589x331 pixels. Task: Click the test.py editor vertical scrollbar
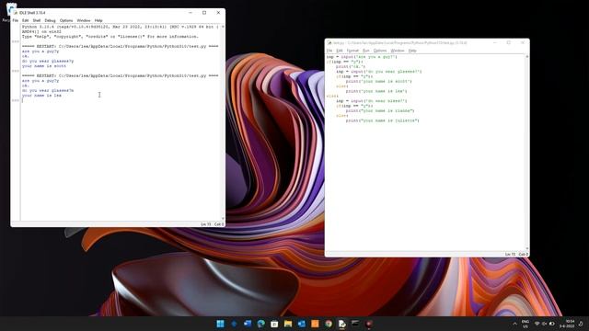click(x=527, y=153)
